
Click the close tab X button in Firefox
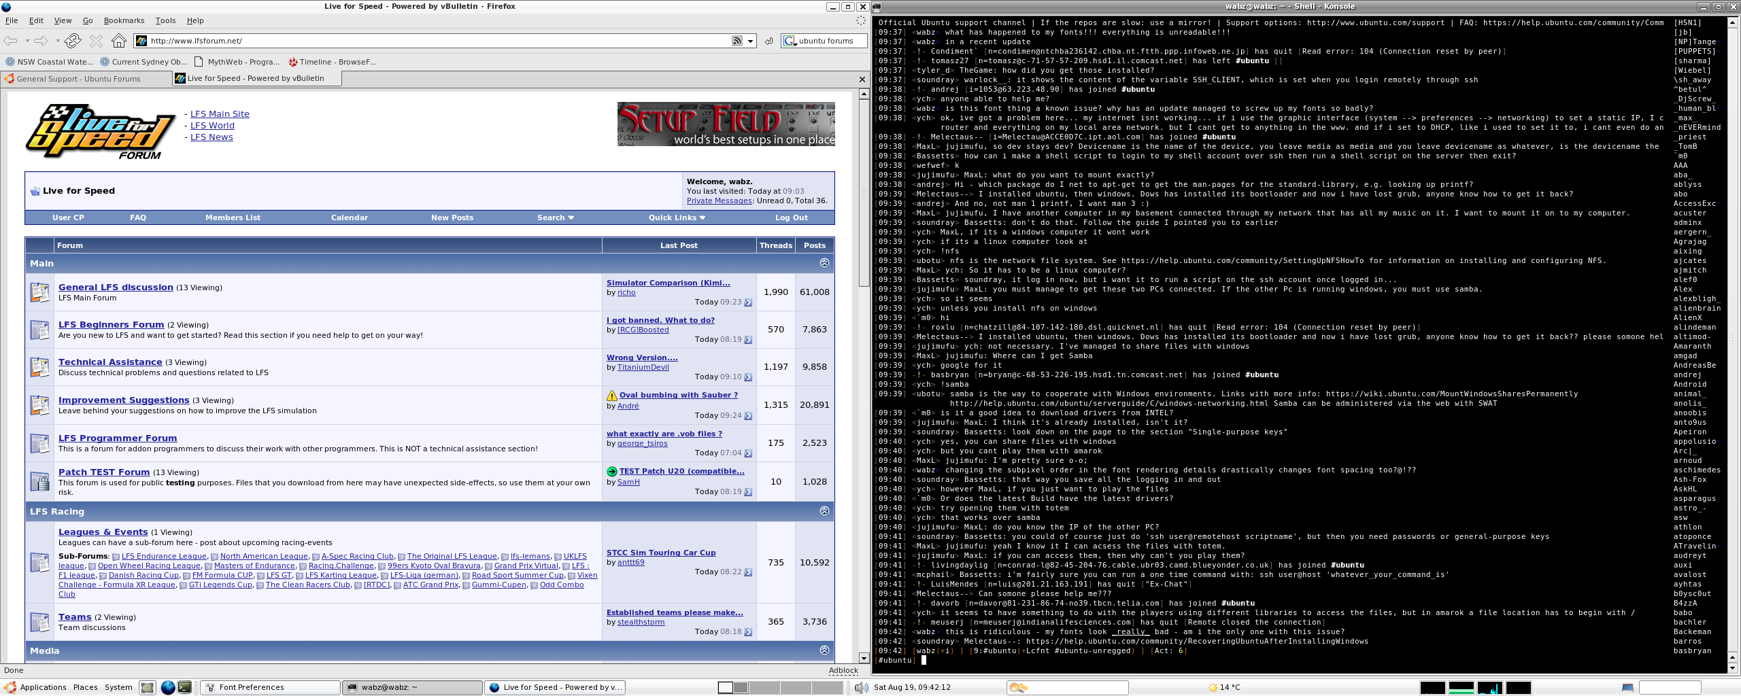[862, 79]
